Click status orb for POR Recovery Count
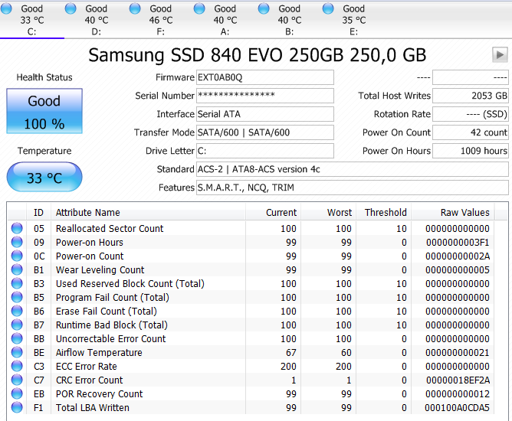The width and height of the screenshot is (512, 421). [x=17, y=393]
